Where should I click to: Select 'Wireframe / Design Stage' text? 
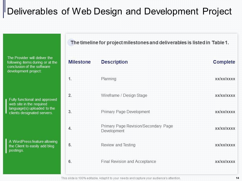(x=124, y=96)
